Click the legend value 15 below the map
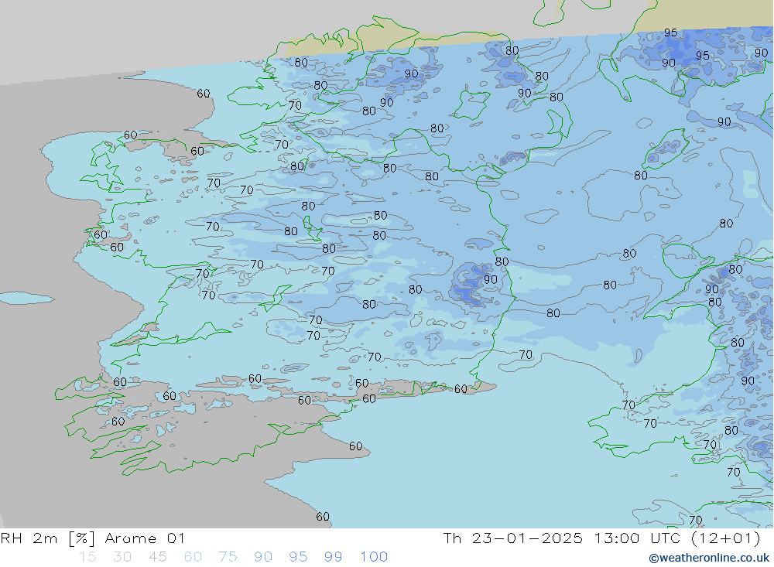The image size is (774, 567). [87, 557]
